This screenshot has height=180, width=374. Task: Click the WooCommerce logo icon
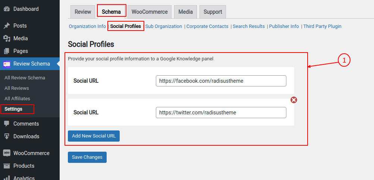click(7, 153)
